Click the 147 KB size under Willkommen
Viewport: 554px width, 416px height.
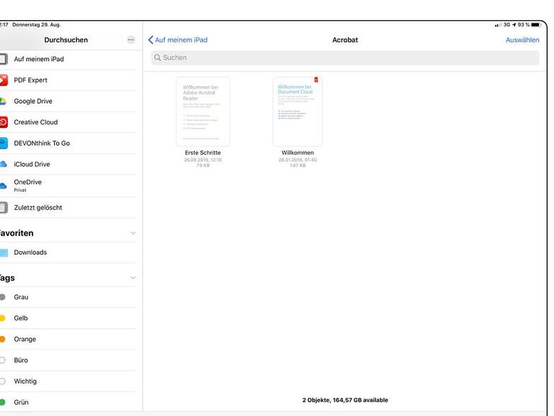tap(297, 166)
